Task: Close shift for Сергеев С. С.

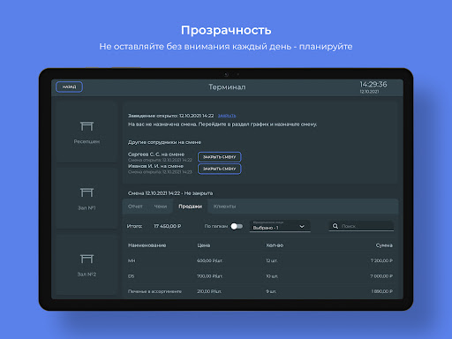Action: [x=220, y=157]
